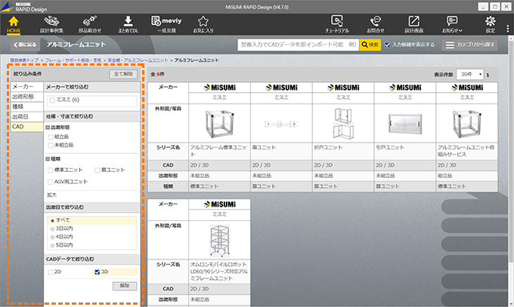Screen dimensions: 514x307
Task: Check the 2D CAD data checkbox
Action: pyautogui.click(x=51, y=272)
